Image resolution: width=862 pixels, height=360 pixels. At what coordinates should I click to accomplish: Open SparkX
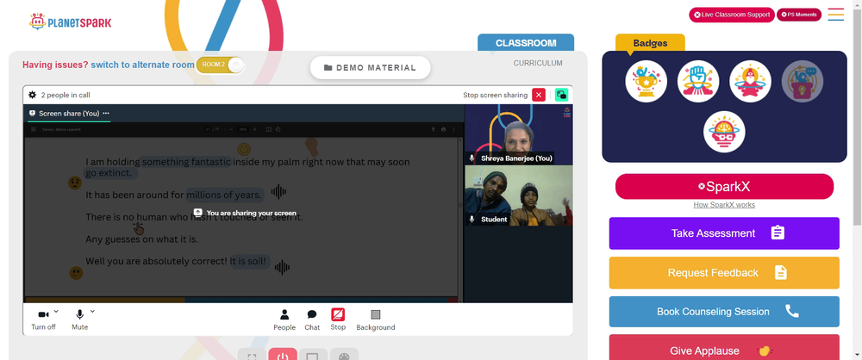click(x=724, y=186)
